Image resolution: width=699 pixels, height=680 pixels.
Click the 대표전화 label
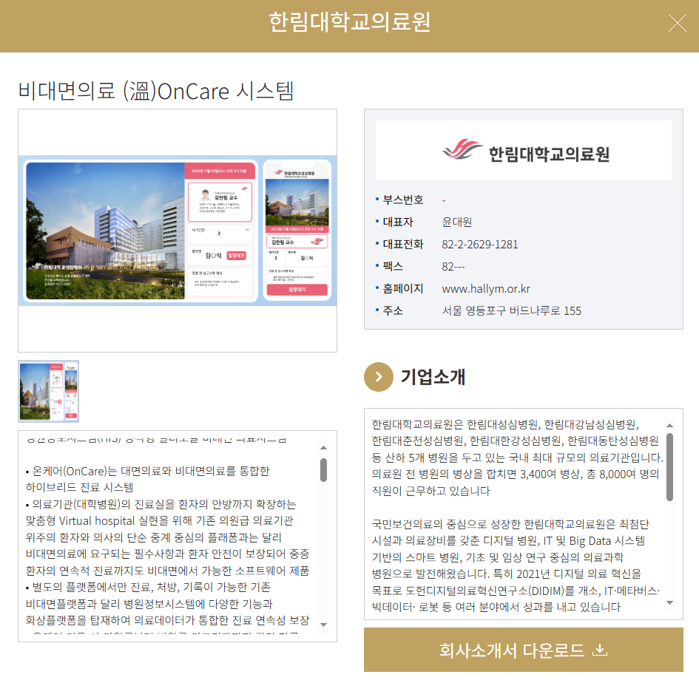point(403,245)
